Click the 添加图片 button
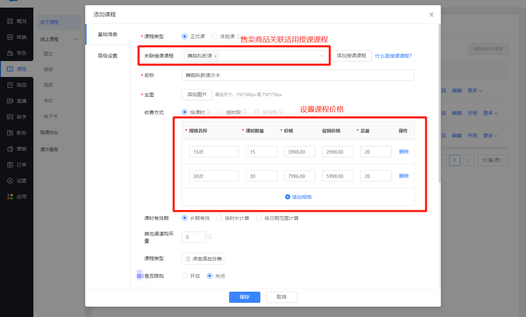The image size is (526, 317). (x=197, y=95)
